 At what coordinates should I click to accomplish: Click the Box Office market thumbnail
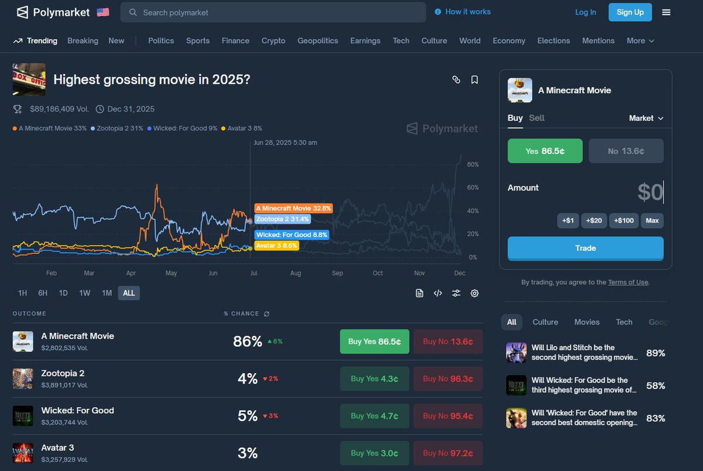(x=29, y=80)
